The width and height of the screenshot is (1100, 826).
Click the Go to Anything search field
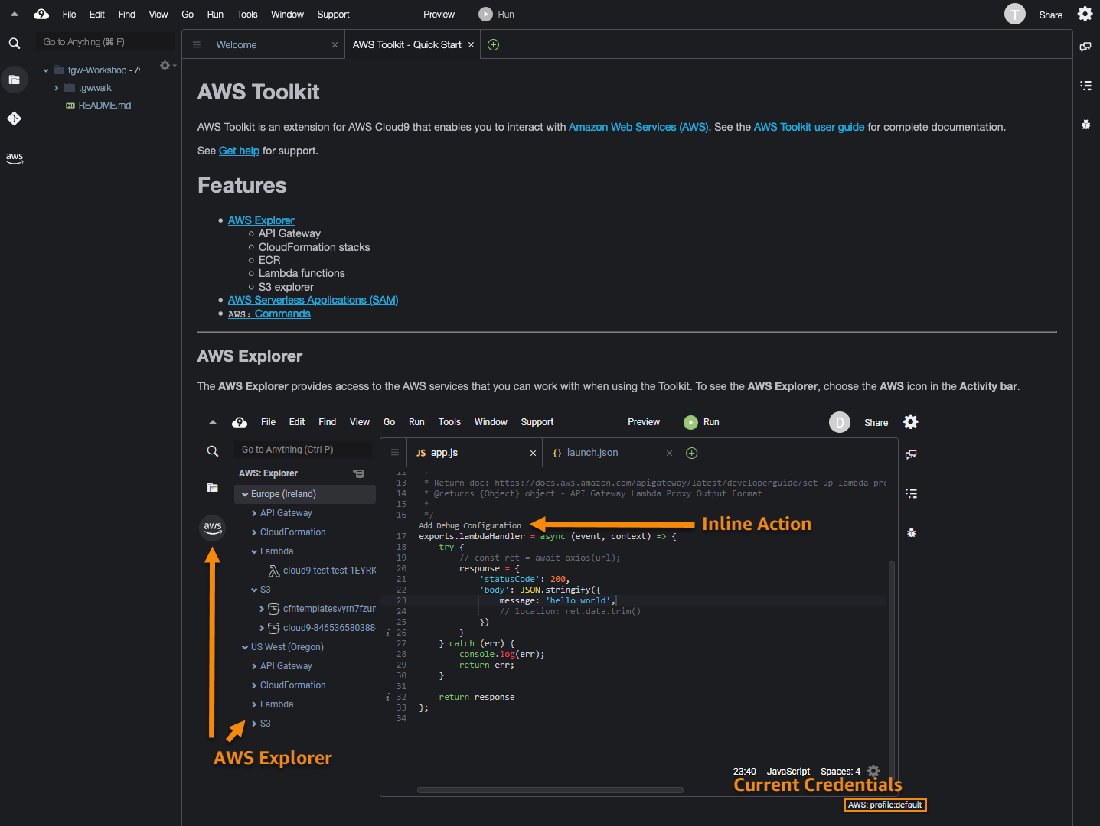click(x=105, y=42)
